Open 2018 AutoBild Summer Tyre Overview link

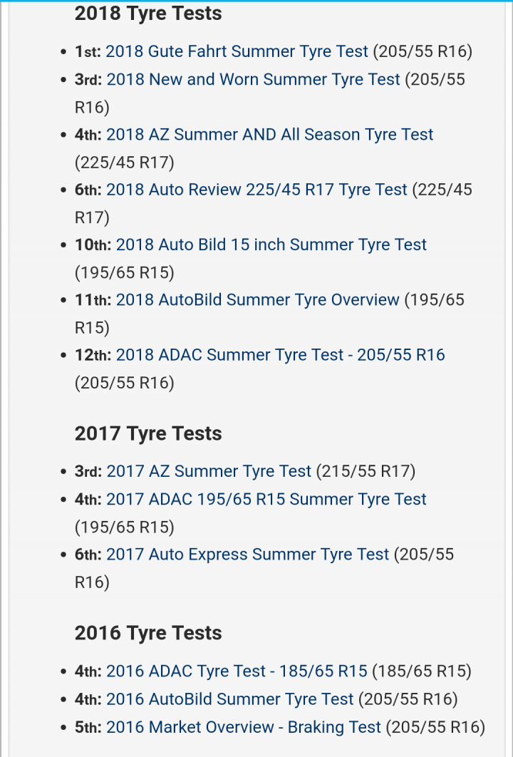pos(258,299)
